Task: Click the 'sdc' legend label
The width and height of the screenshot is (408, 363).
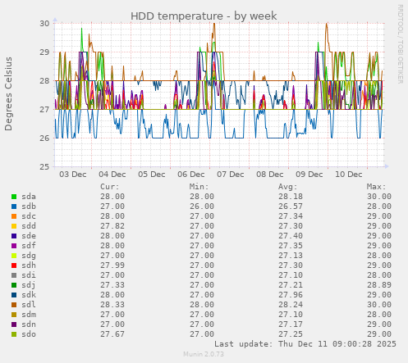Action: coord(29,216)
